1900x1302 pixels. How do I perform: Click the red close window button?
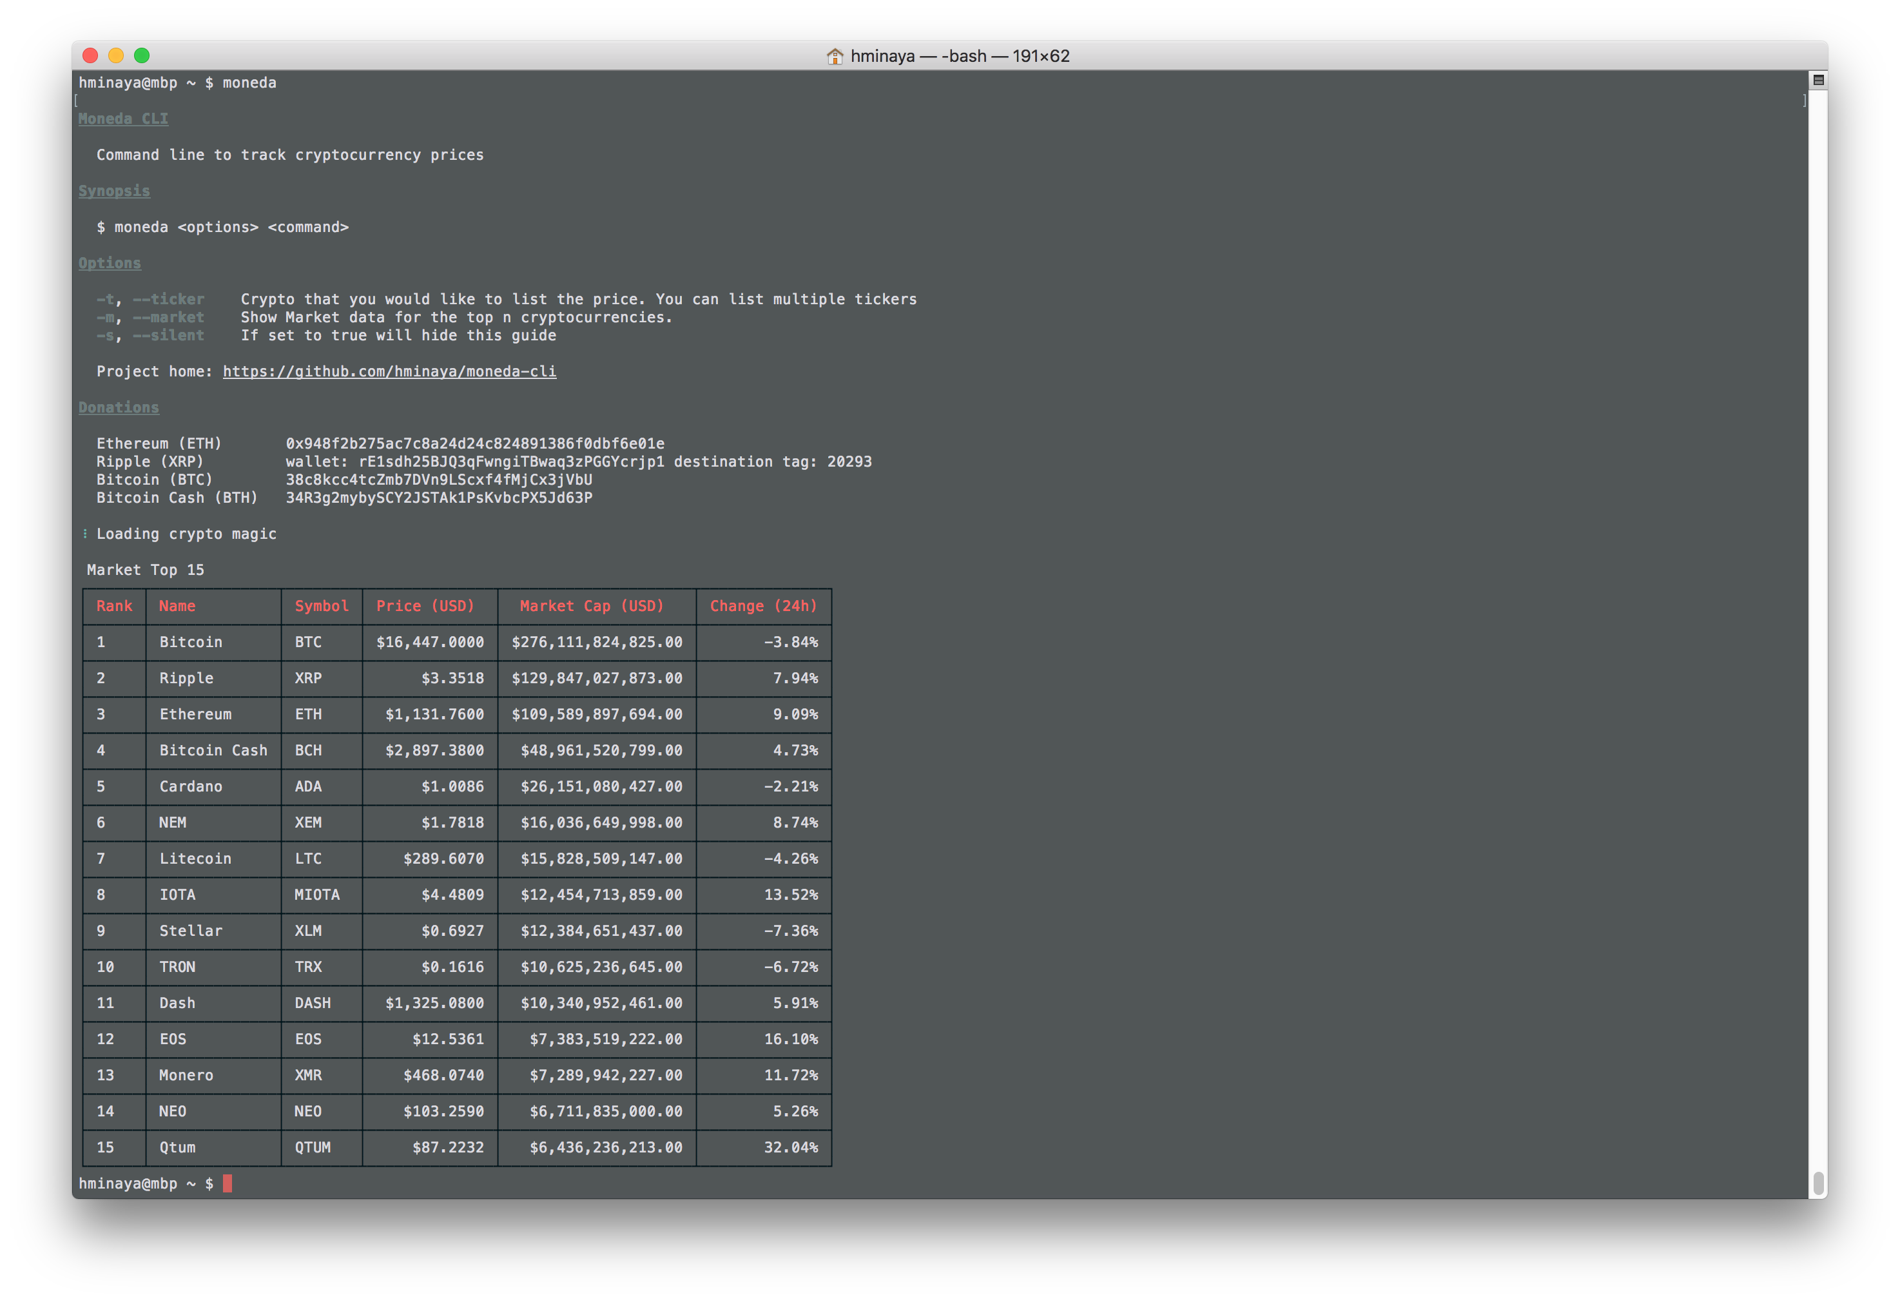click(x=91, y=55)
